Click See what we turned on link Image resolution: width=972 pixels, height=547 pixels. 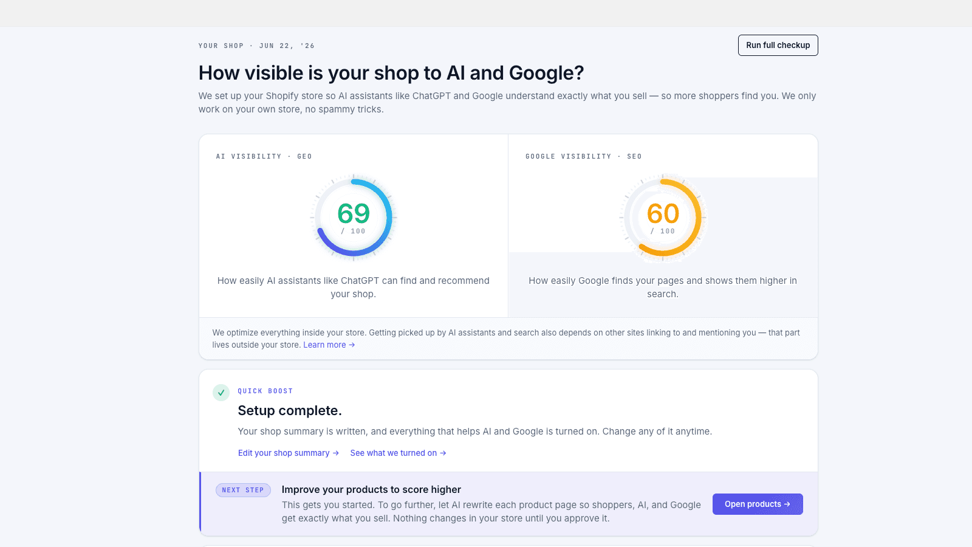(x=398, y=453)
